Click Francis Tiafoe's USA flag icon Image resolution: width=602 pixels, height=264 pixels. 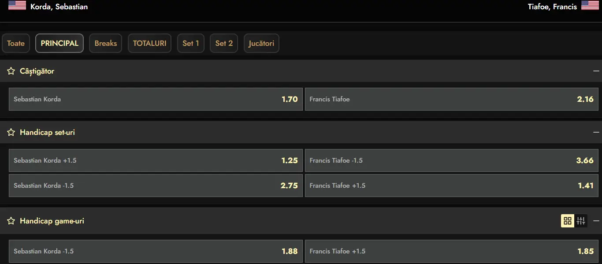590,6
